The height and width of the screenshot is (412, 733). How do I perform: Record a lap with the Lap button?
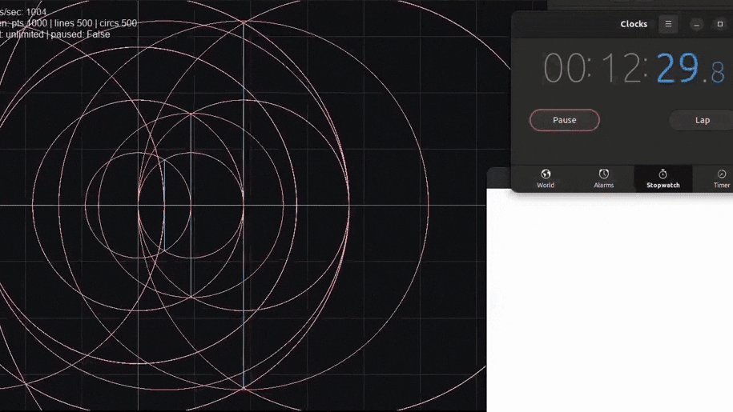coord(702,120)
